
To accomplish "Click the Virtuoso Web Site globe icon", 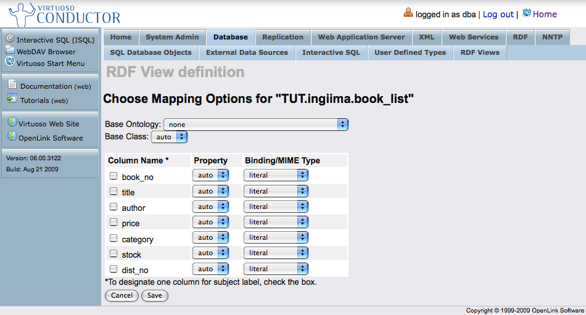I will pyautogui.click(x=12, y=123).
